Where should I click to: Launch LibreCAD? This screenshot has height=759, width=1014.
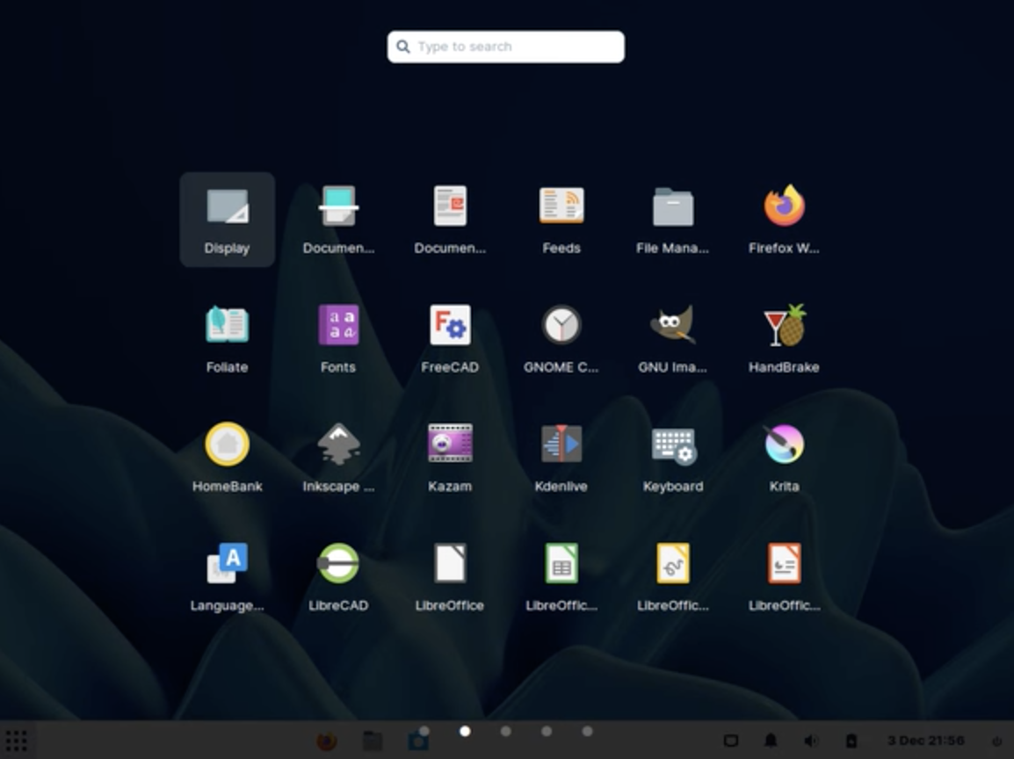pos(338,576)
